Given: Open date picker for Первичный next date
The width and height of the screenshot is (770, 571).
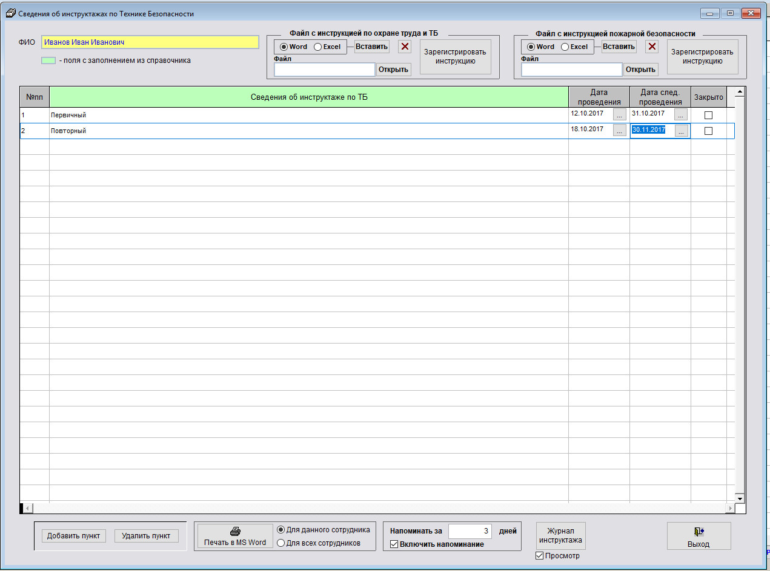Looking at the screenshot, I should point(681,114).
